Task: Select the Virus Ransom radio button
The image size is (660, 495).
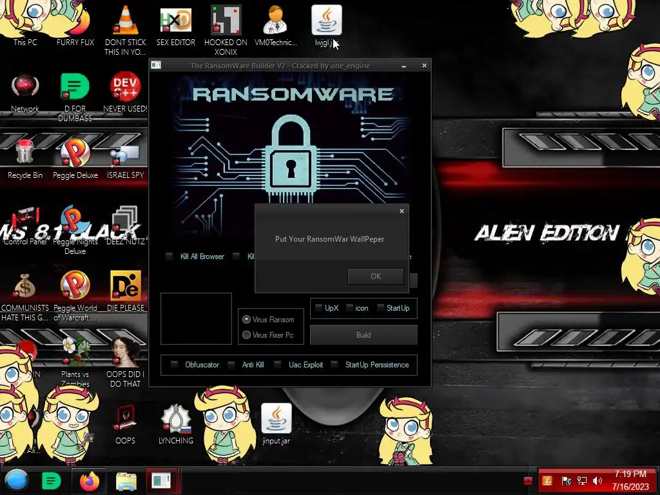Action: click(x=247, y=320)
